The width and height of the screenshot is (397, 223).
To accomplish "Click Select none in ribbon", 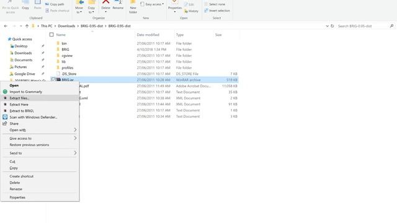I will tap(215, 4).
